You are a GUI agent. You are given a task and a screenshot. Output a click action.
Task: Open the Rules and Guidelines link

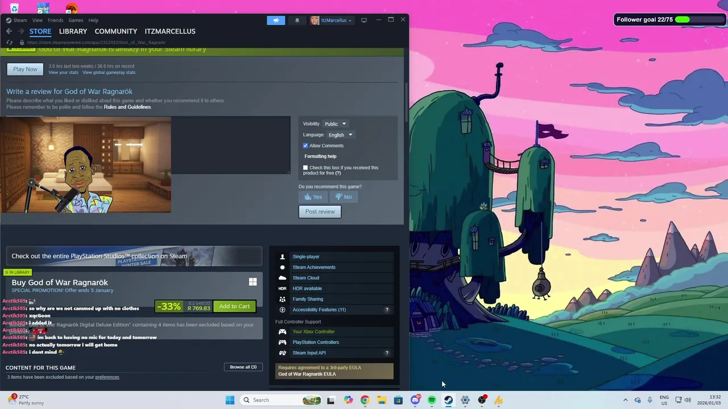127,107
